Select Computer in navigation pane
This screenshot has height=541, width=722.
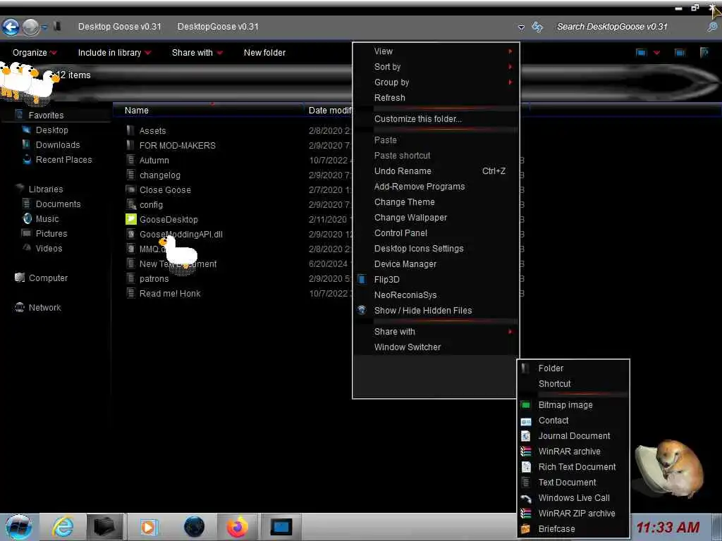pyautogui.click(x=48, y=278)
